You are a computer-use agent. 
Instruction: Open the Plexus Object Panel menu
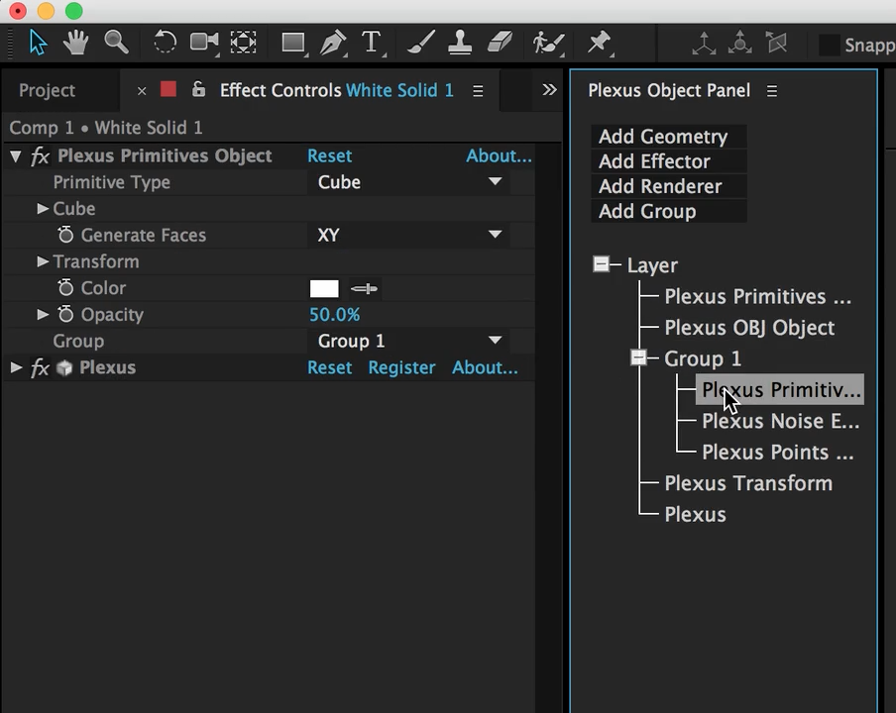[x=772, y=91]
